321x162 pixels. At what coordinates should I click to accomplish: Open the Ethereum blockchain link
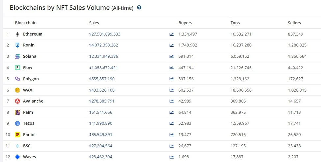coord(33,34)
